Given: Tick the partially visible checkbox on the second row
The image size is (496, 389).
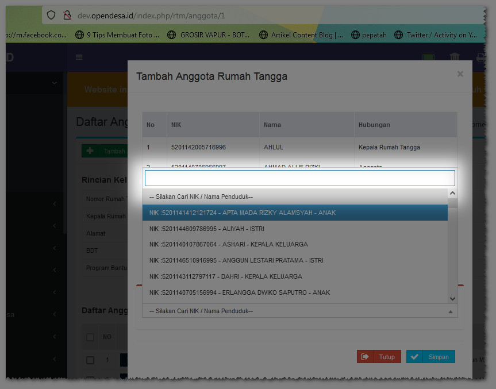Looking at the screenshot, I should (x=90, y=378).
